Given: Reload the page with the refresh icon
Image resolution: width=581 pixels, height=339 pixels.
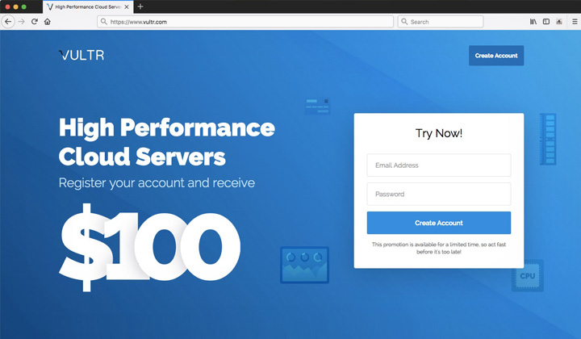Looking at the screenshot, I should coord(35,22).
